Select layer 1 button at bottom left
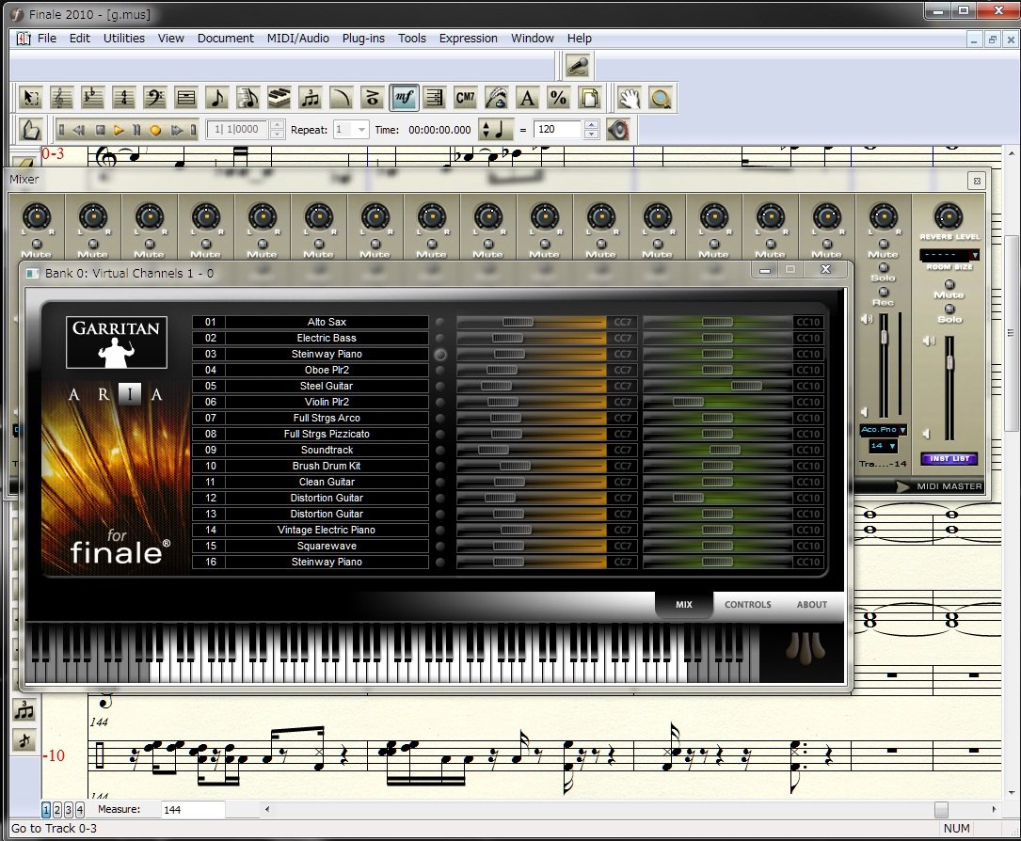The image size is (1021, 841). tap(45, 810)
